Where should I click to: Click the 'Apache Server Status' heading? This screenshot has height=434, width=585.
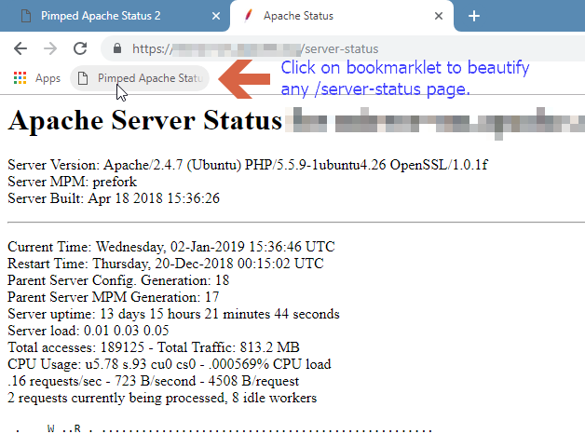pyautogui.click(x=144, y=120)
